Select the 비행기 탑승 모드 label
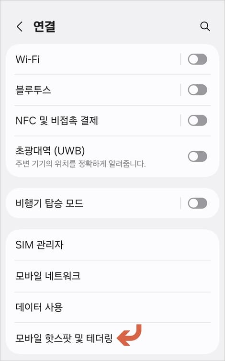This screenshot has width=225, height=361. [x=49, y=203]
